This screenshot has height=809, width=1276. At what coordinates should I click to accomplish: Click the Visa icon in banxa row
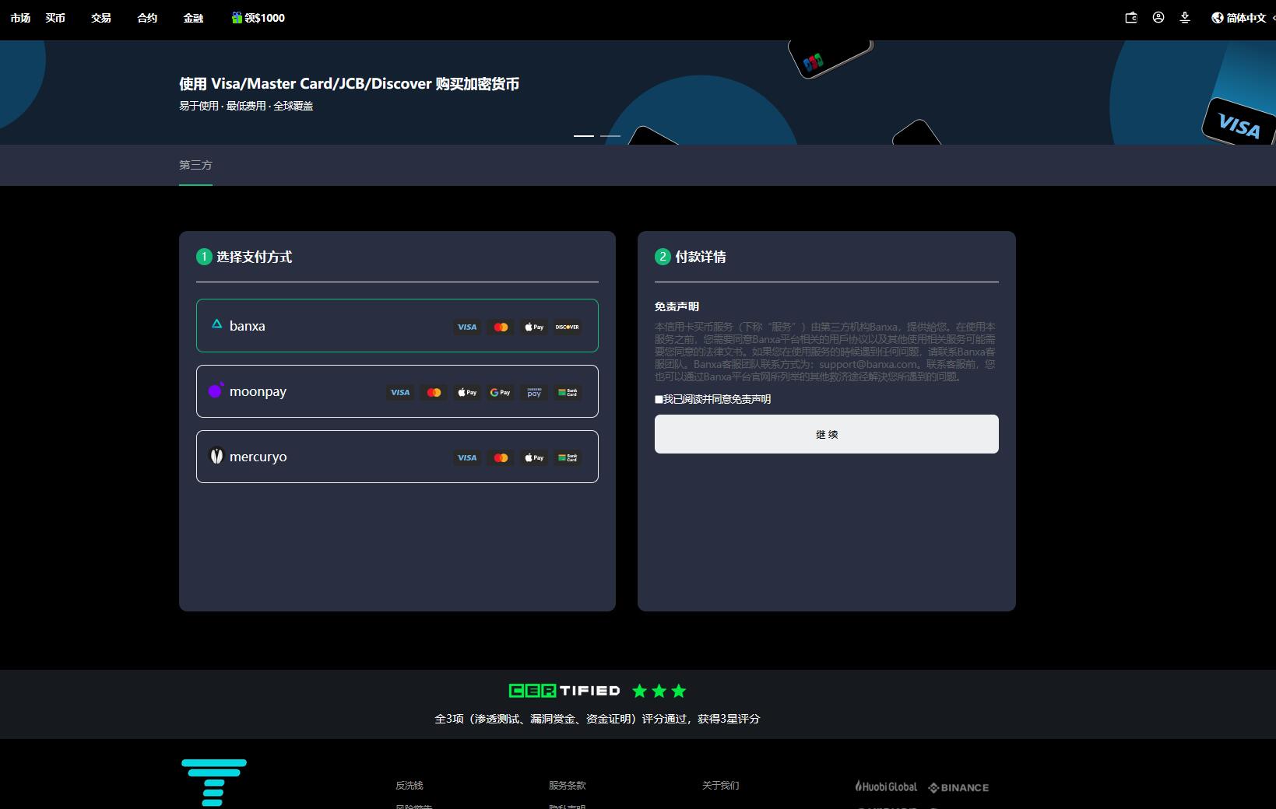tap(467, 327)
